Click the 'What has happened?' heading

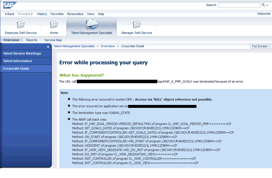pyautogui.click(x=82, y=75)
